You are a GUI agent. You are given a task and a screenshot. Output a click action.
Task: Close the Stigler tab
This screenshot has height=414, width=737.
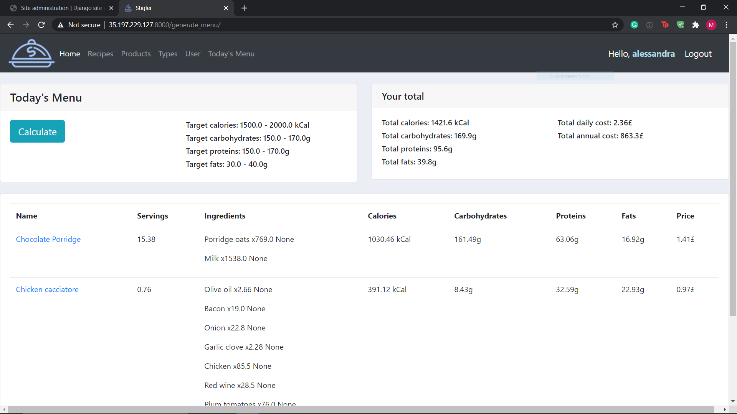point(226,8)
